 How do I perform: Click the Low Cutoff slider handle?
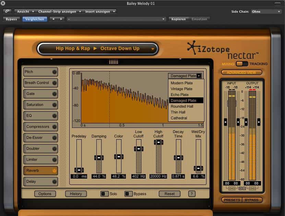coord(139,149)
